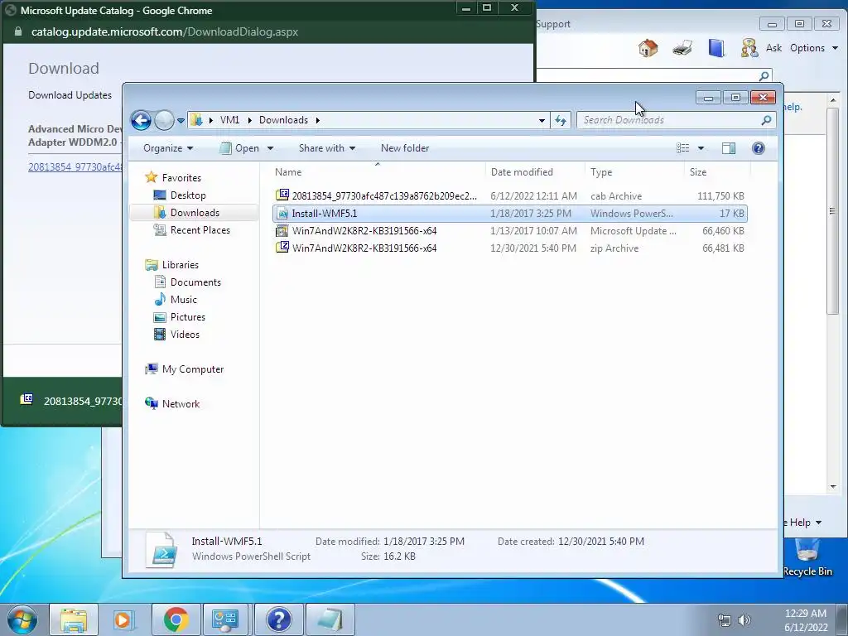Click the zip archive file icon
848x636 pixels.
pos(282,247)
